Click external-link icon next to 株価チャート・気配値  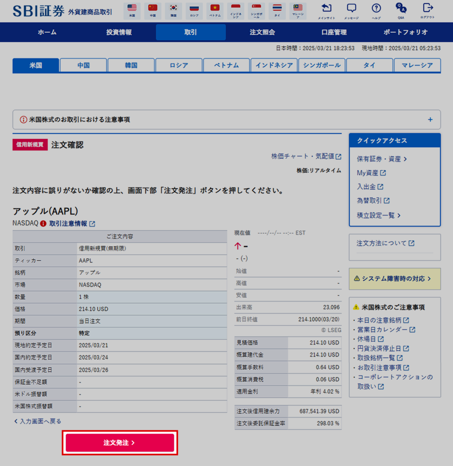point(339,156)
